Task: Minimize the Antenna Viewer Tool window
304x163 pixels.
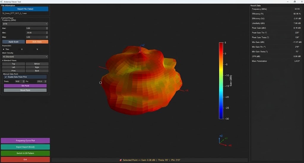Action: point(288,1)
